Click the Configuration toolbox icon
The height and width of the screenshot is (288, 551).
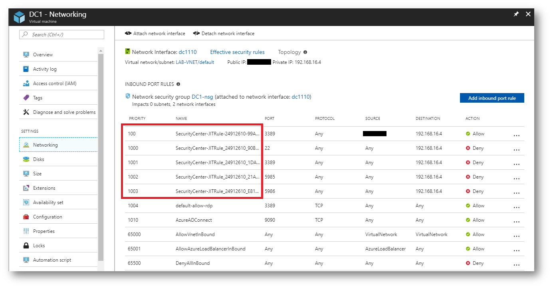(26, 217)
